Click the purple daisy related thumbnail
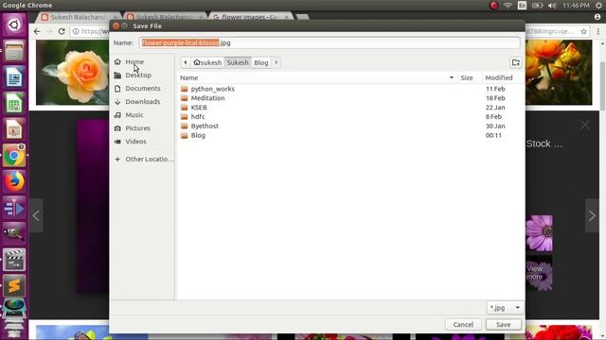The image size is (606, 340). click(539, 233)
